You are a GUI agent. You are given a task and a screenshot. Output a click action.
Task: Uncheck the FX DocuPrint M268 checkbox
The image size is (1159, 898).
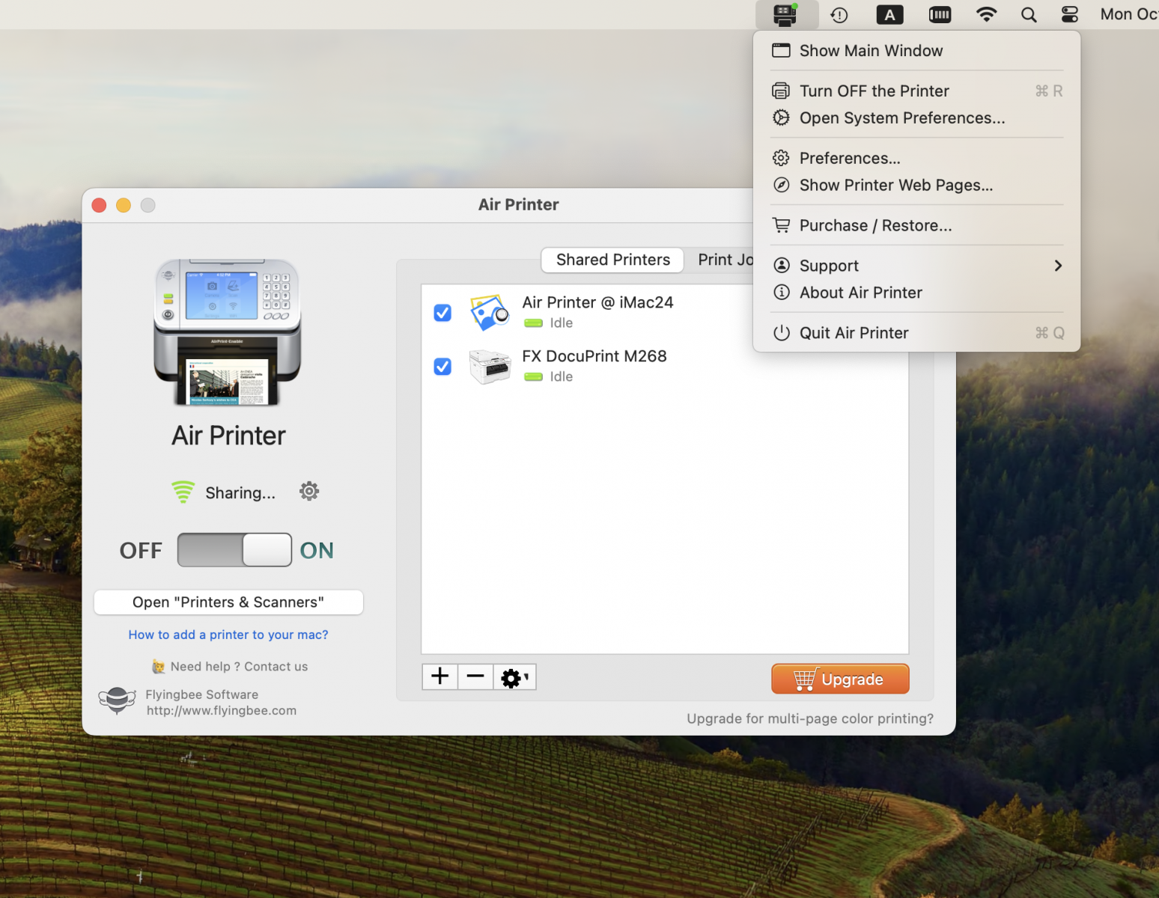442,366
